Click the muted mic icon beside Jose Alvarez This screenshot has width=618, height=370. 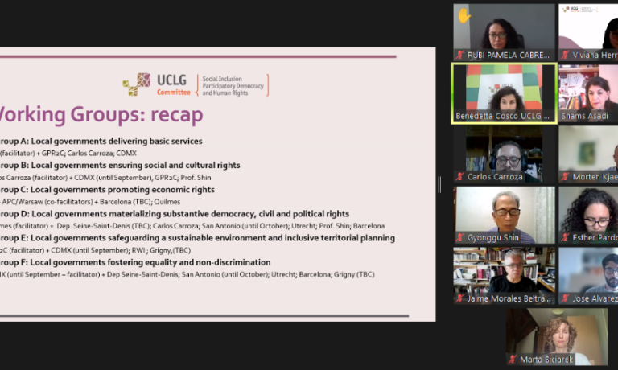tap(565, 298)
